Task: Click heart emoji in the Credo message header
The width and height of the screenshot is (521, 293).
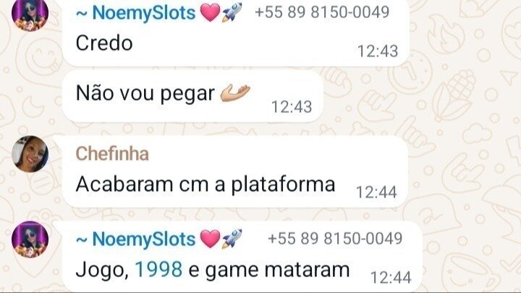Action: tap(210, 12)
